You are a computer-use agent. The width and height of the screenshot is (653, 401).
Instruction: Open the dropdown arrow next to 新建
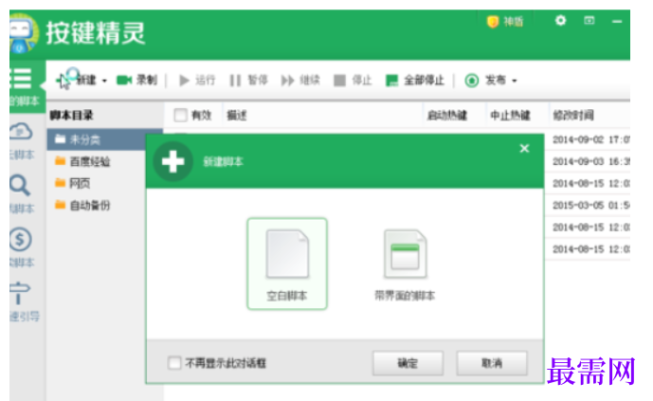pyautogui.click(x=104, y=81)
